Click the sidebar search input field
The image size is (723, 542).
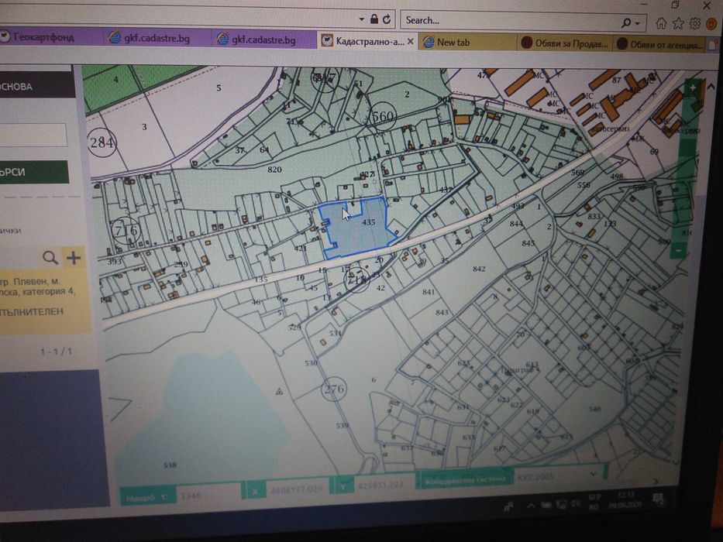[x=33, y=135]
